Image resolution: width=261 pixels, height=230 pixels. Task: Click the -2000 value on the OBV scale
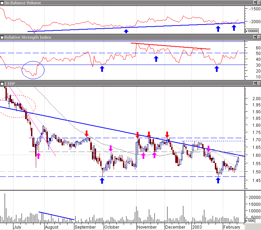coord(255,21)
